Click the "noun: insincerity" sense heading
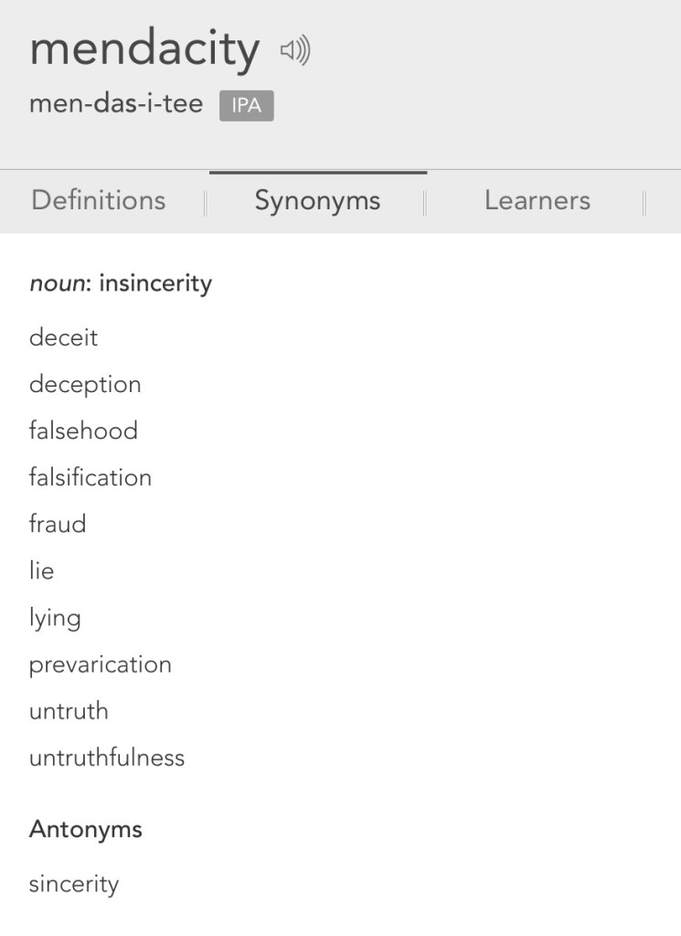 coord(121,283)
